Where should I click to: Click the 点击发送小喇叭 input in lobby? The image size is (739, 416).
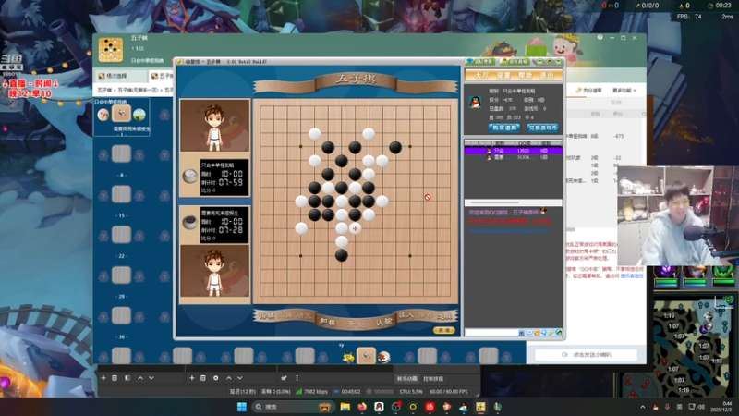point(586,355)
